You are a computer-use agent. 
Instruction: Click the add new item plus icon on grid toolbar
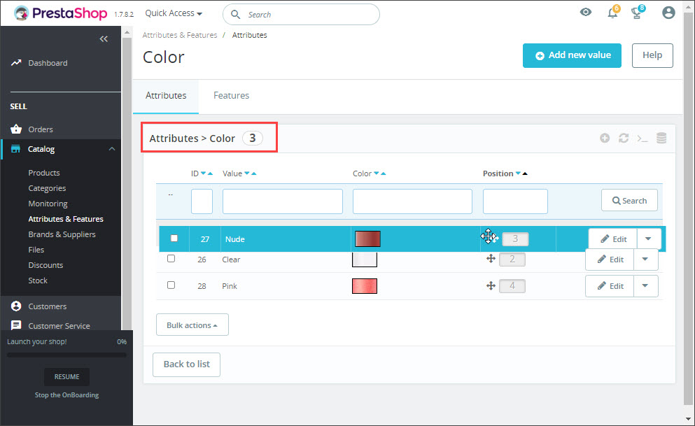pos(605,138)
